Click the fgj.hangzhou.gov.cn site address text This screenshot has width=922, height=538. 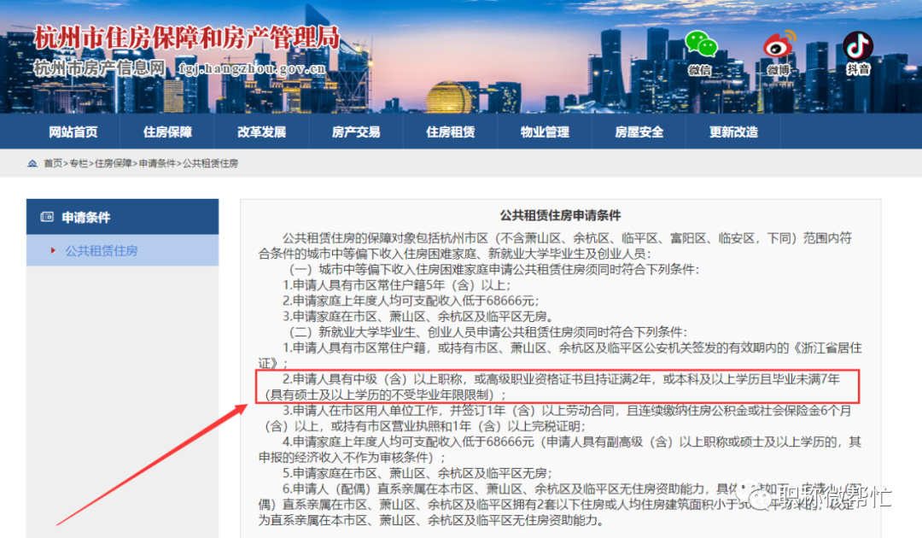tap(253, 69)
